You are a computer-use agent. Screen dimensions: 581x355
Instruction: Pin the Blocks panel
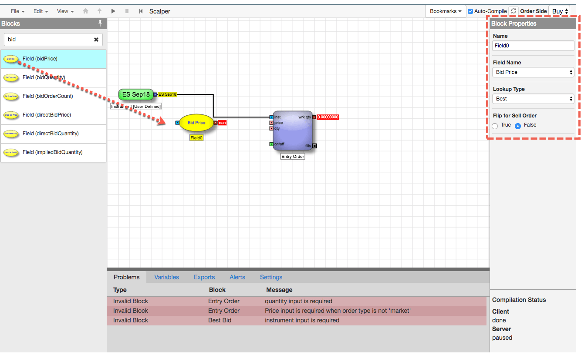(x=100, y=23)
